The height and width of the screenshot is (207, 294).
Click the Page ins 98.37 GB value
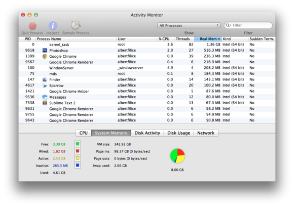[x=132, y=151]
